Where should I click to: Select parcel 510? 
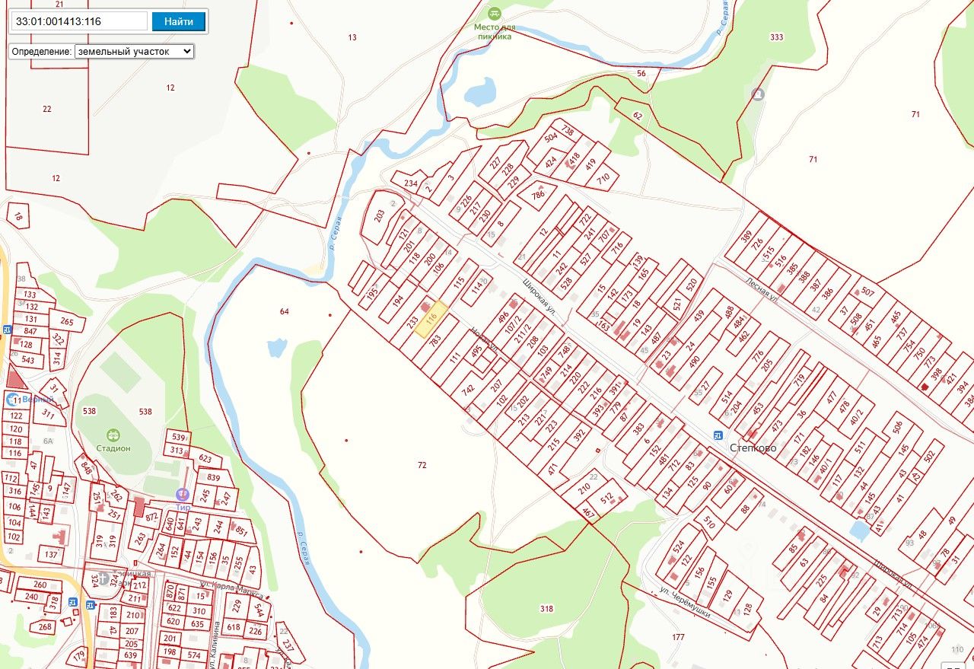[709, 522]
